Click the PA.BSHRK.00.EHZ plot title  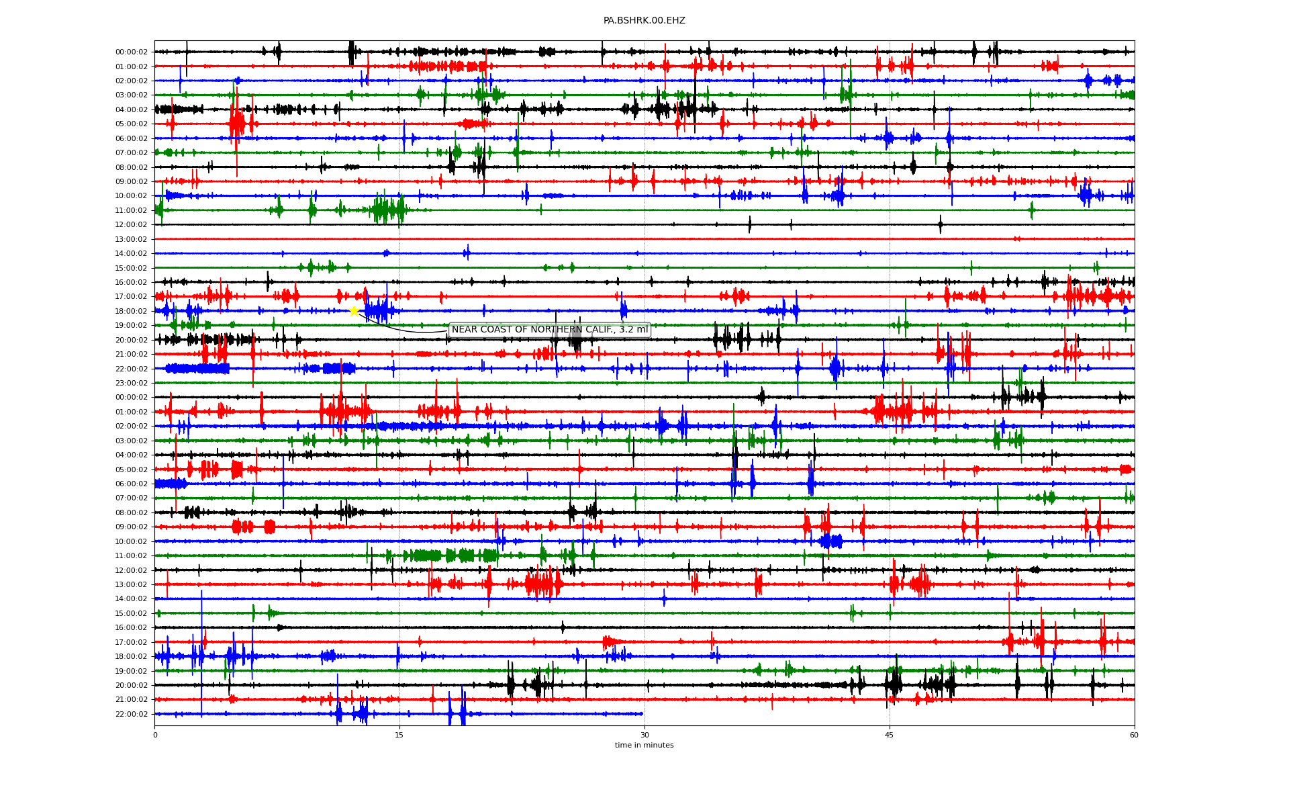(644, 20)
